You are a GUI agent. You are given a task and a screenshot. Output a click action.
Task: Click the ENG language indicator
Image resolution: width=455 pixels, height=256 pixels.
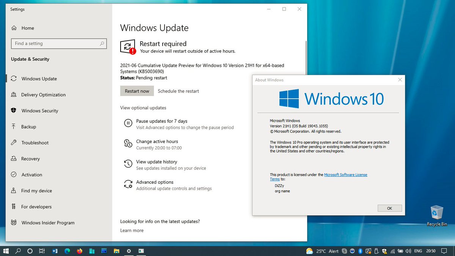point(418,251)
